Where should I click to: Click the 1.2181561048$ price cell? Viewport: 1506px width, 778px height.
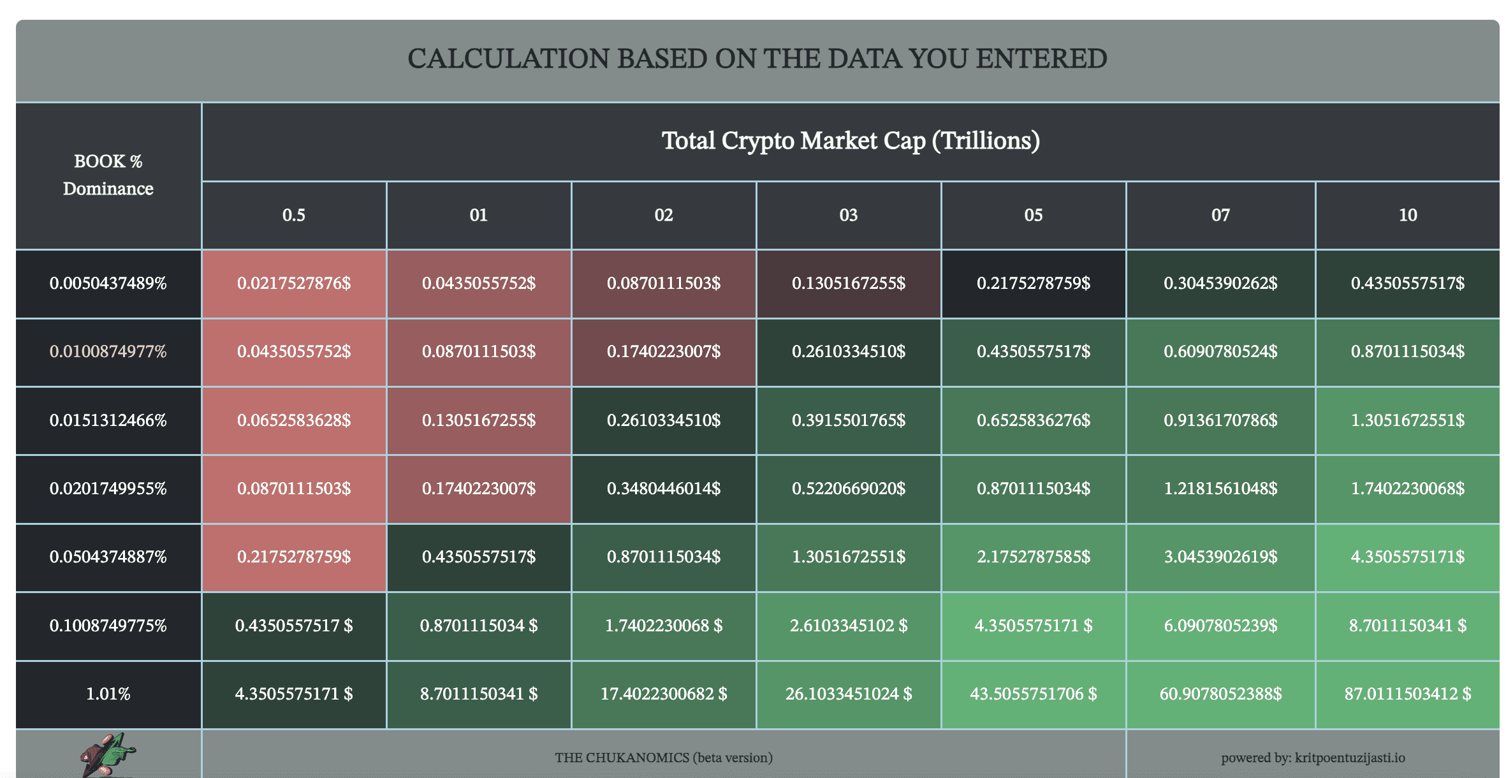click(x=1220, y=488)
